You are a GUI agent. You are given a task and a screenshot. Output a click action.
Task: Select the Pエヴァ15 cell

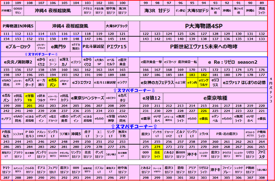point(117,46)
